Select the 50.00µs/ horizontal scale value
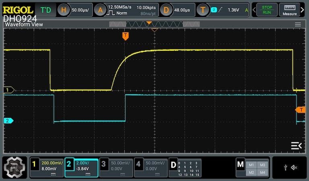 (x=80, y=10)
